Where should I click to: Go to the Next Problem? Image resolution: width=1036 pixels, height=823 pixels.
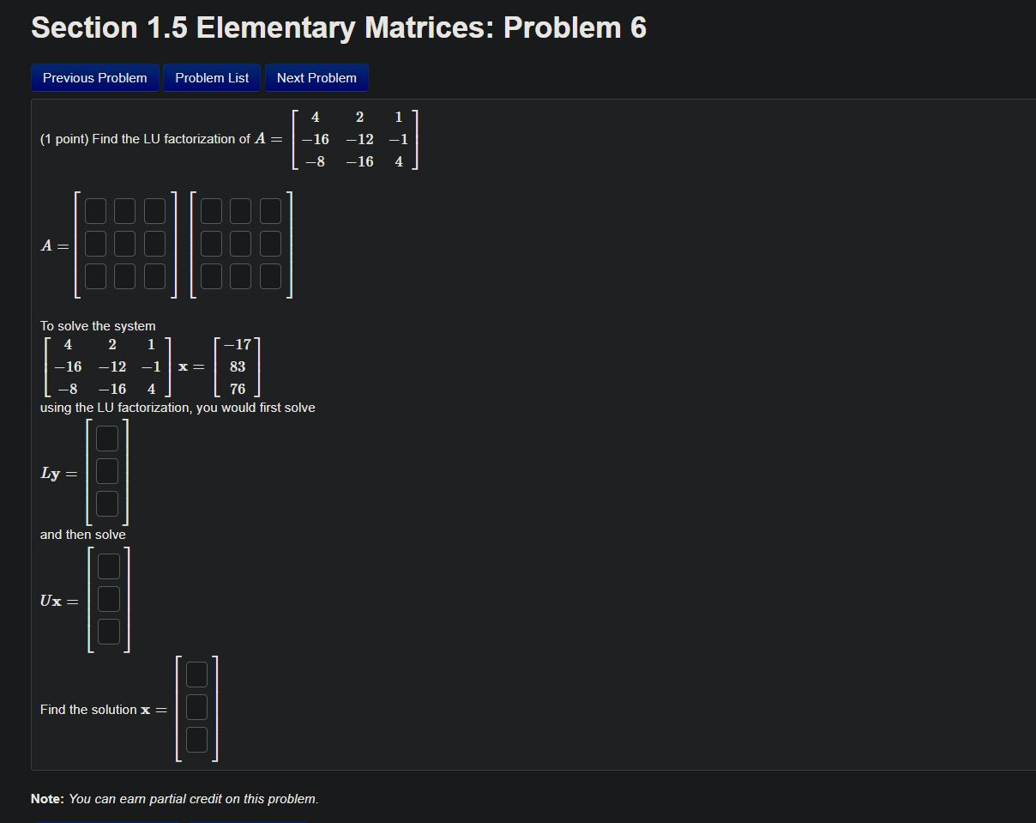click(x=316, y=77)
